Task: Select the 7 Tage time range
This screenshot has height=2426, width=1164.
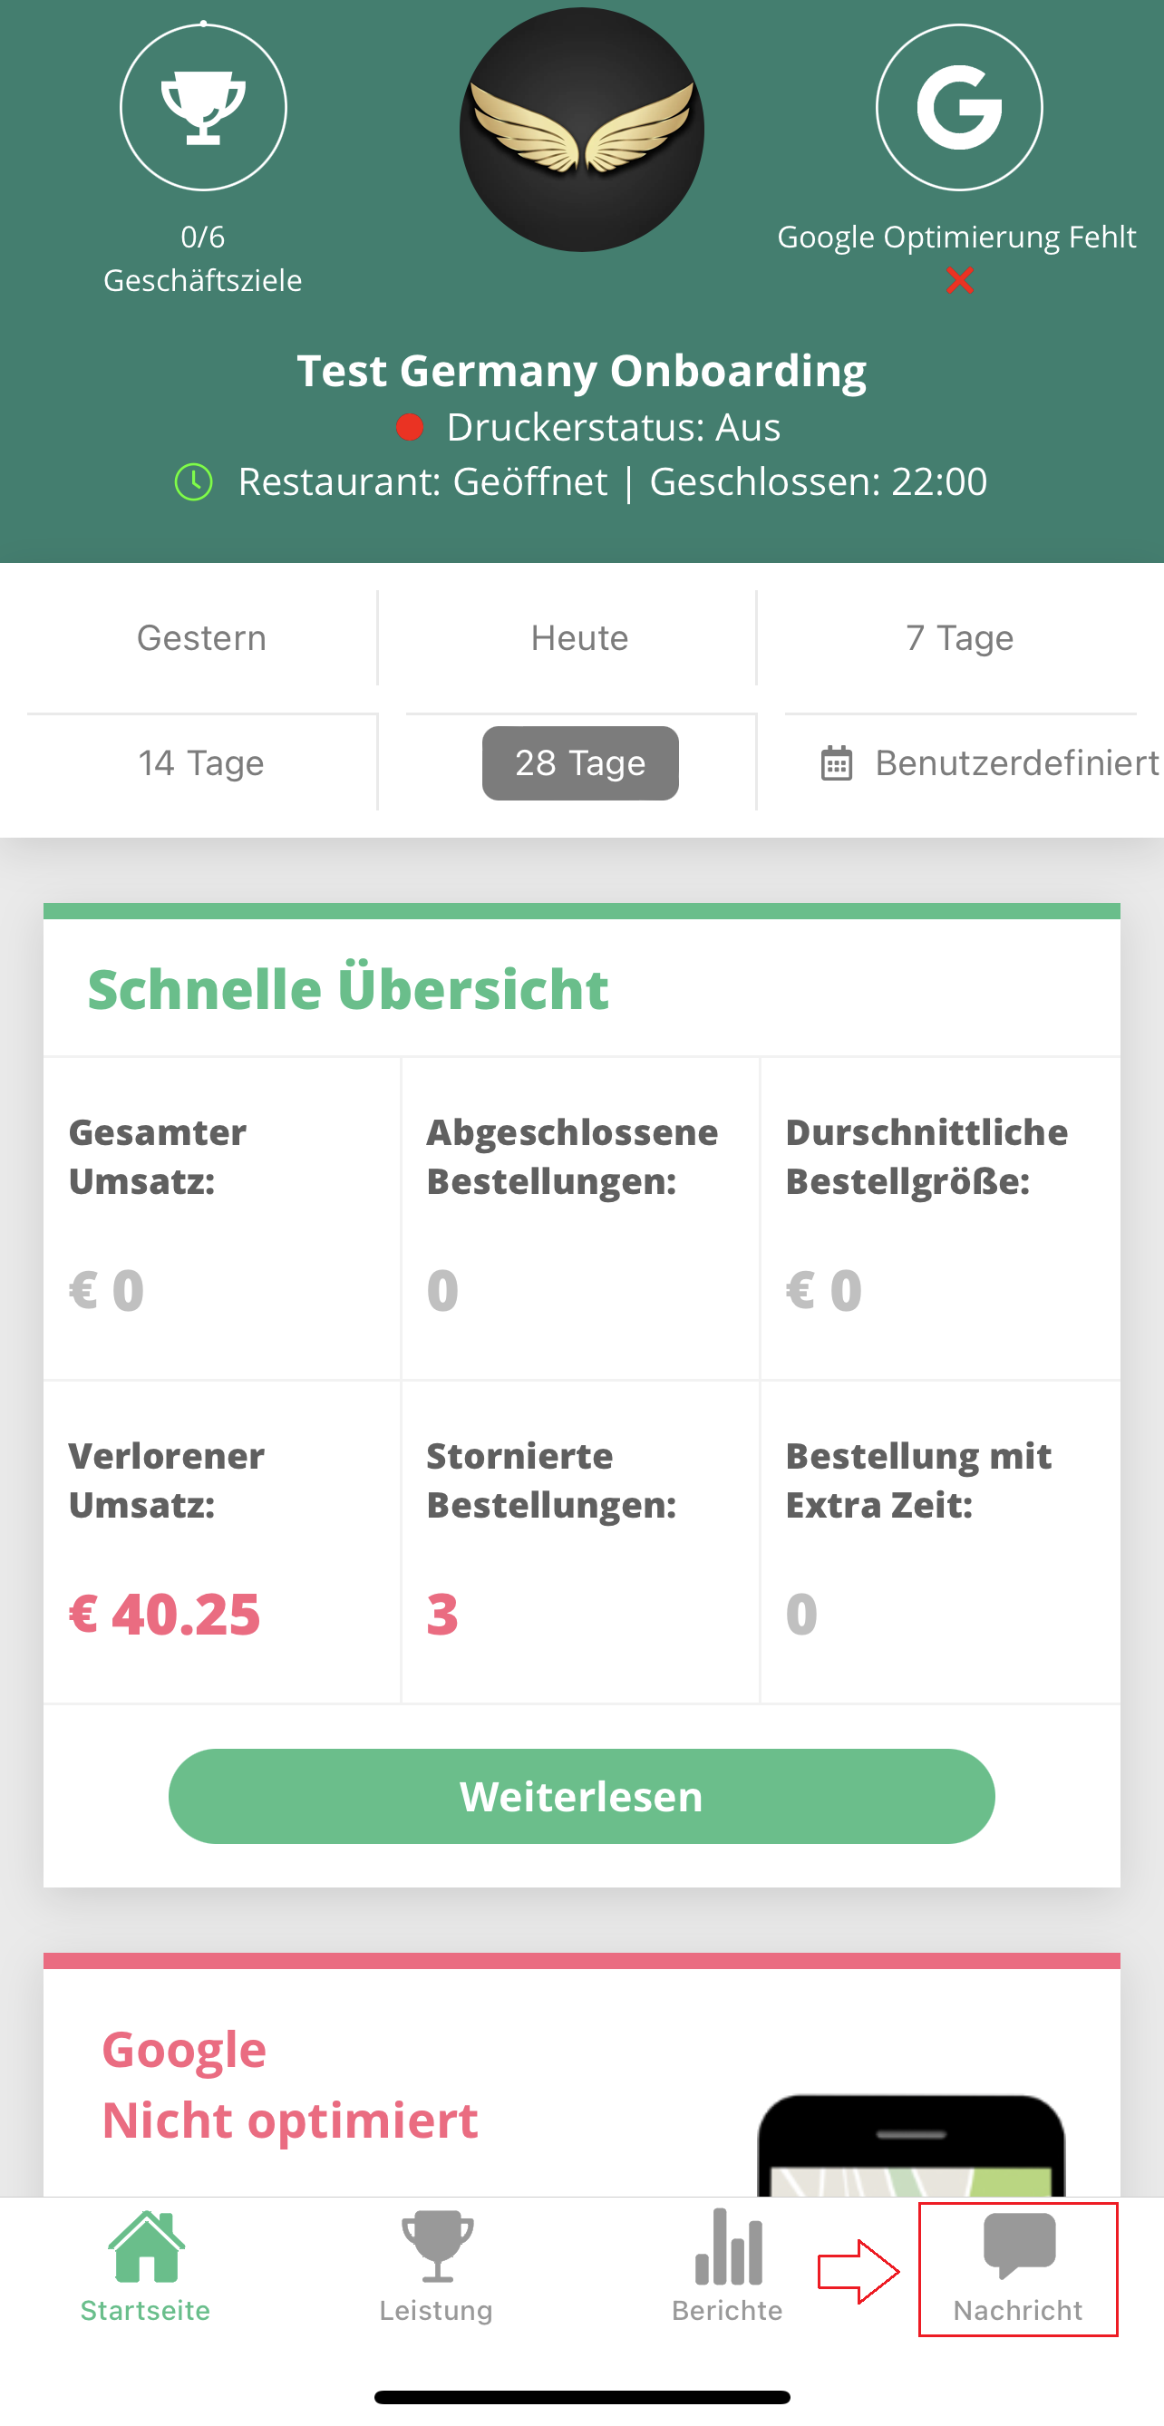Action: pyautogui.click(x=961, y=637)
